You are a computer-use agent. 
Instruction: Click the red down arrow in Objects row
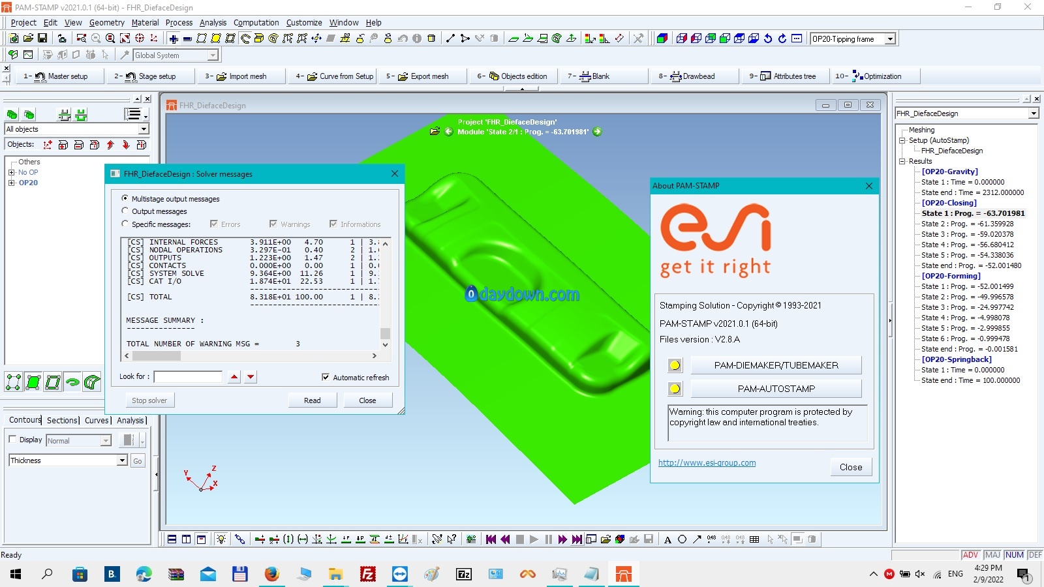click(126, 145)
